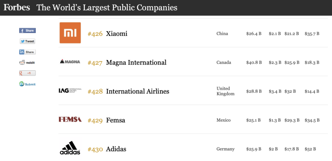Viewport: 332px width, 161px height.
Task: Click the Adidas three-stripe logo
Action: point(70,148)
